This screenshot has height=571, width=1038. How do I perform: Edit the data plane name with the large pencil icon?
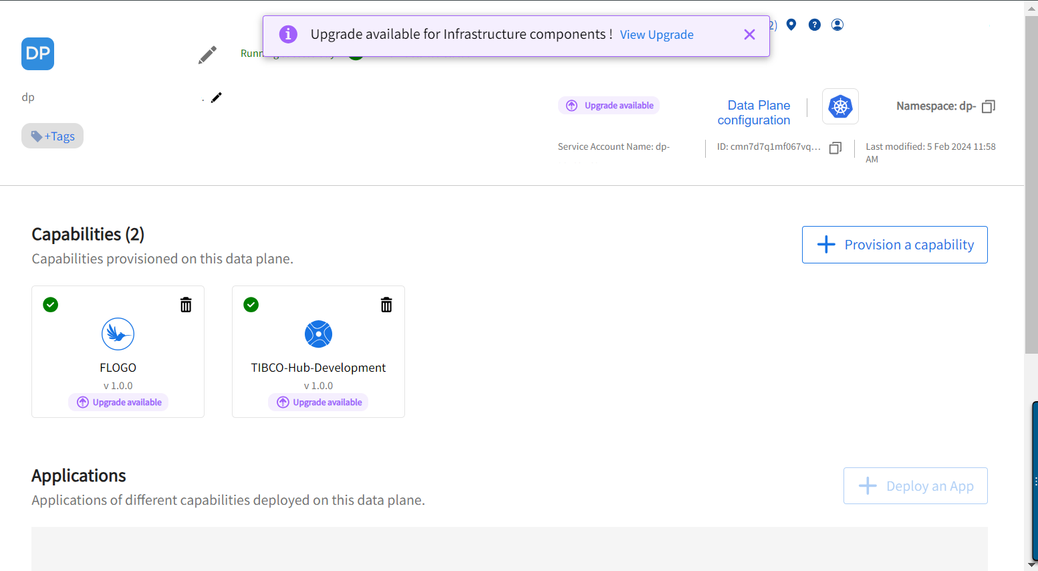coord(207,55)
